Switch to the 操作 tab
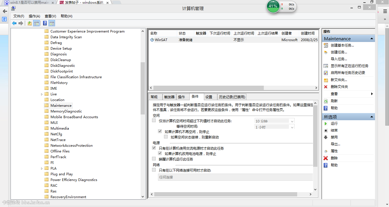This screenshot has width=389, height=207. [183, 97]
